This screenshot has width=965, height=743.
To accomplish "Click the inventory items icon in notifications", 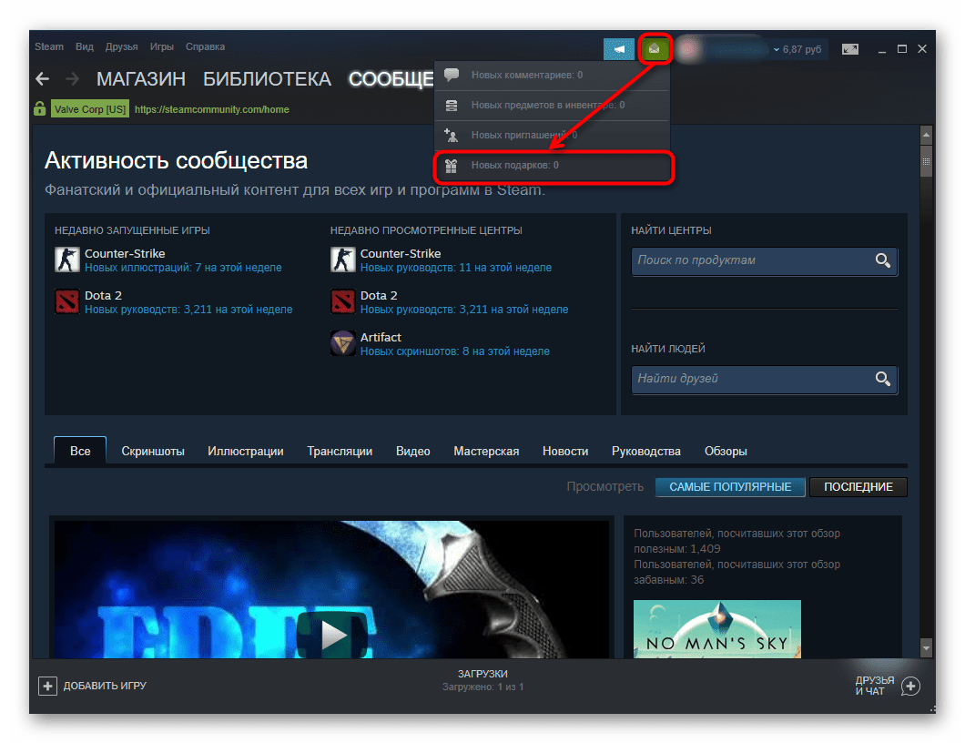I will (452, 106).
